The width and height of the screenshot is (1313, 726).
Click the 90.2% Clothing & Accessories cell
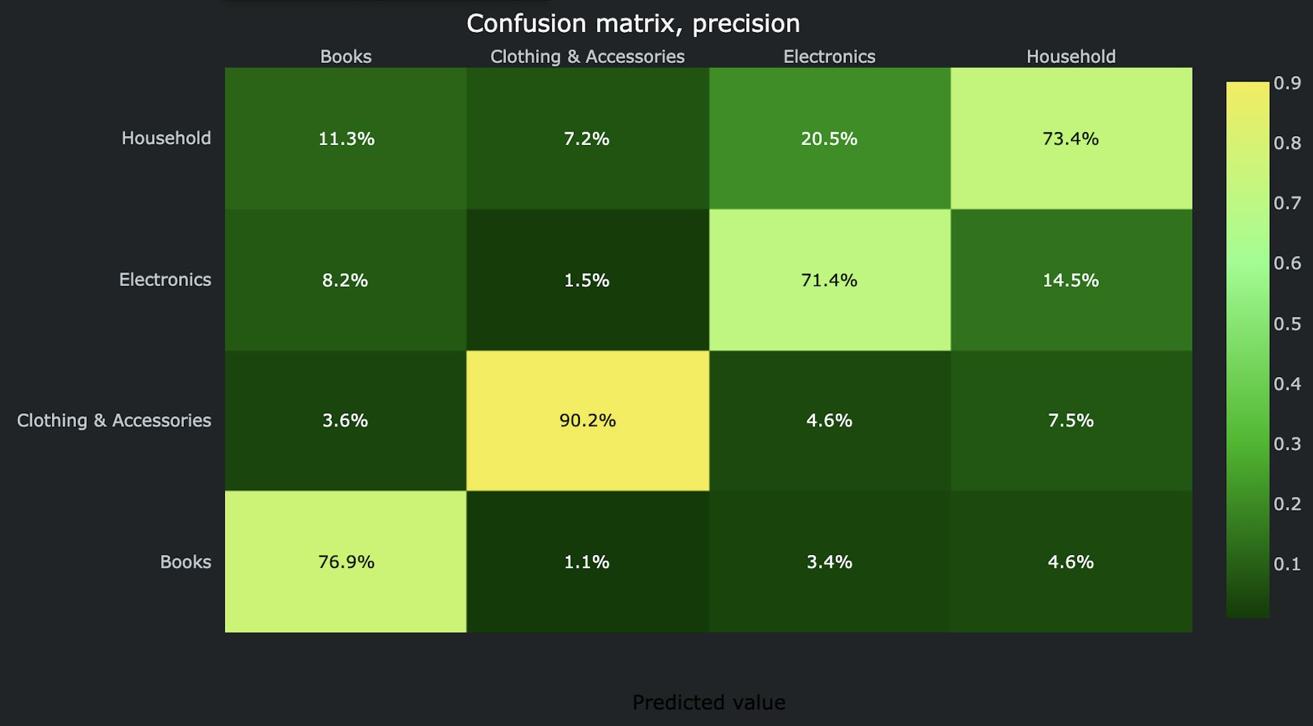(587, 420)
